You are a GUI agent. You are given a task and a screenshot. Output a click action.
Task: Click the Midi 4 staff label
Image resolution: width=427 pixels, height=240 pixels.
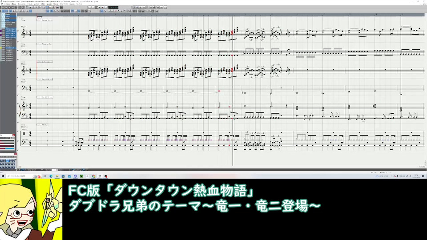pos(24,81)
